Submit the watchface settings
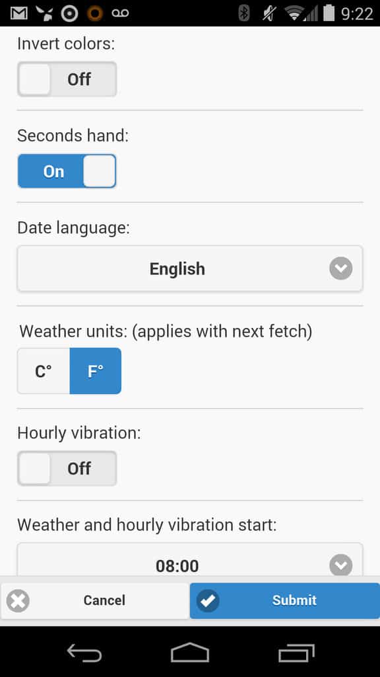380x677 pixels. [285, 600]
